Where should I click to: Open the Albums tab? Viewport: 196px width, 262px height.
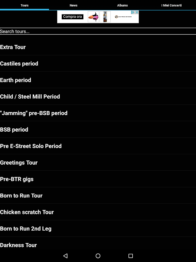click(x=122, y=5)
